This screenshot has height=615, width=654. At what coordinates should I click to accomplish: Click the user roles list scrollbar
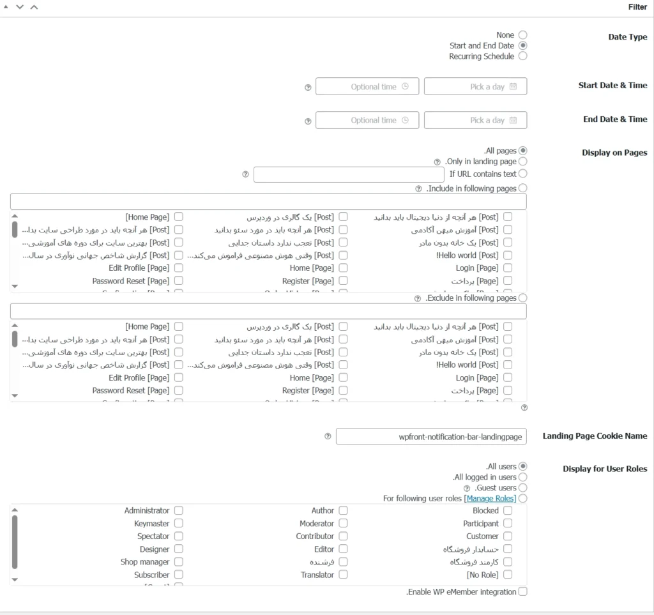coord(15,542)
